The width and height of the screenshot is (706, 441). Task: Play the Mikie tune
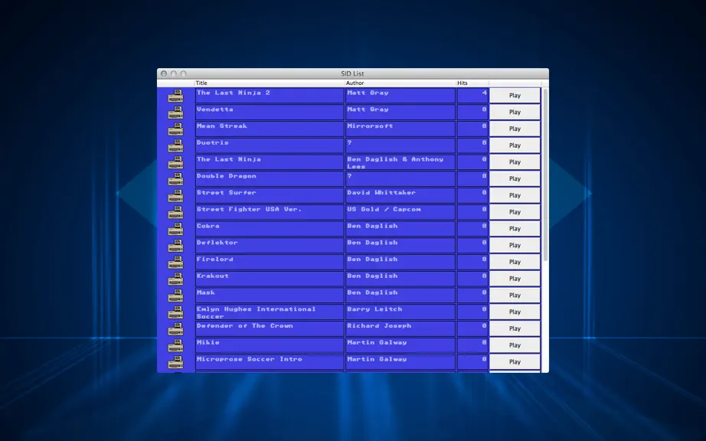515,345
